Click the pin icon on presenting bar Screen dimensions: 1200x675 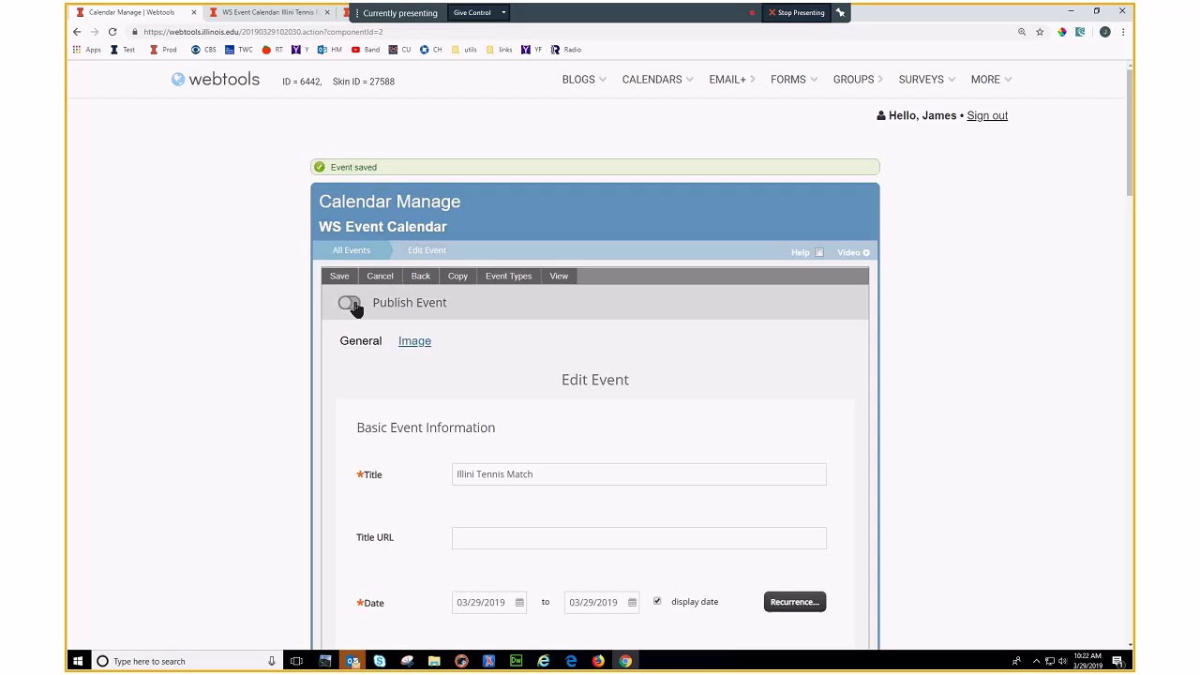point(841,13)
